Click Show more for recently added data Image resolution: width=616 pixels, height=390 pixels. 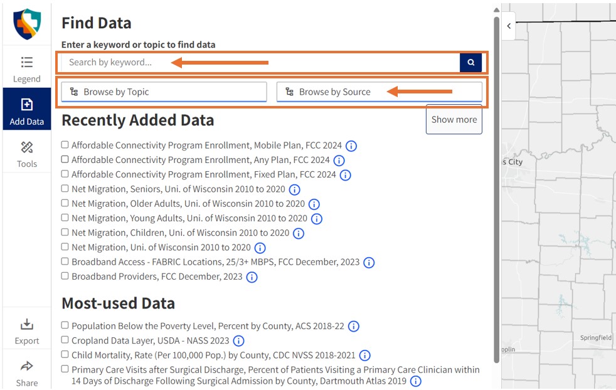coord(454,119)
